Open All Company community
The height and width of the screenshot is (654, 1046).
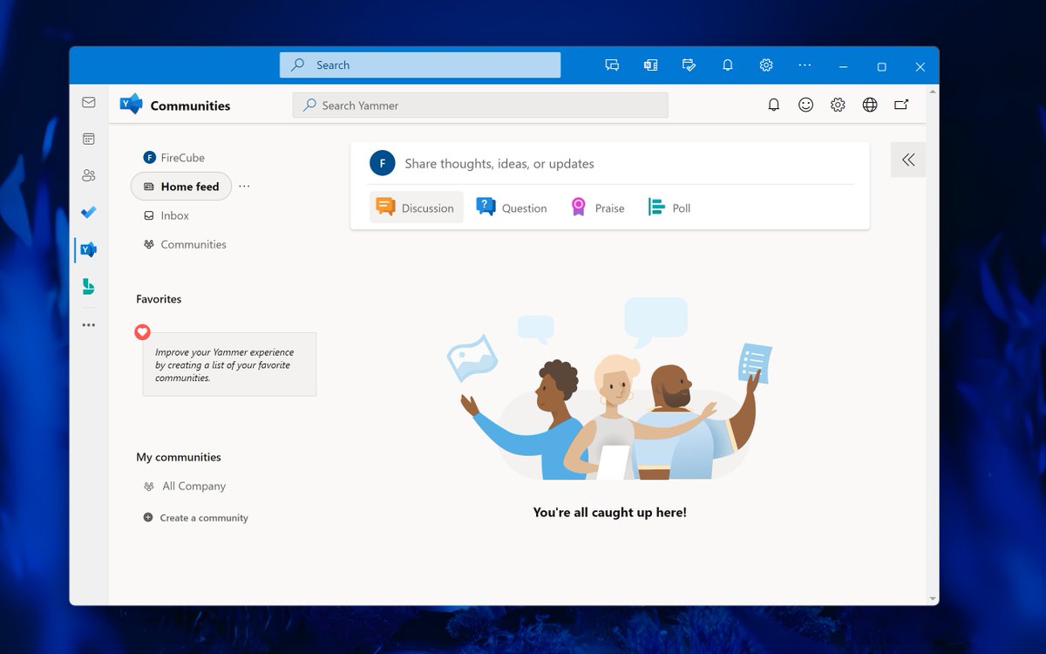[185, 487]
